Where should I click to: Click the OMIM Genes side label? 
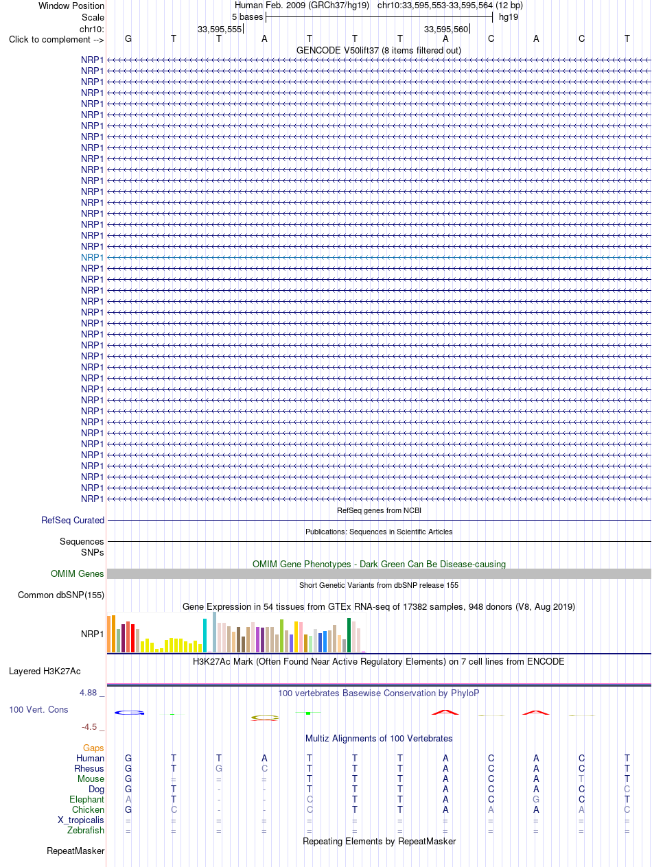(78, 574)
